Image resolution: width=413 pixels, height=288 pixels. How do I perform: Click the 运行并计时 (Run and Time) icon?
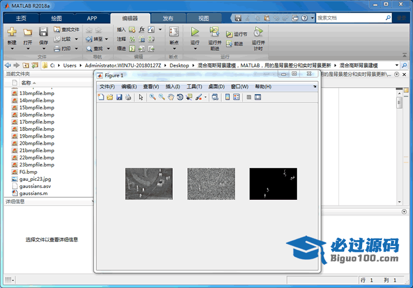[x=258, y=32]
